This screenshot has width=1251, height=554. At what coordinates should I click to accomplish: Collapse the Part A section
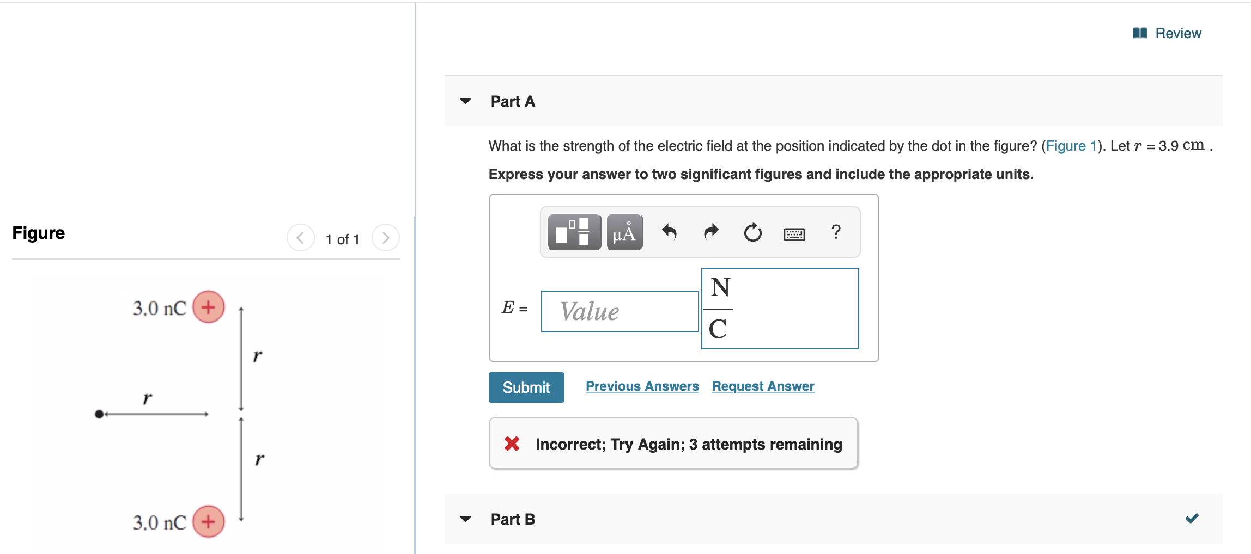pyautogui.click(x=465, y=101)
